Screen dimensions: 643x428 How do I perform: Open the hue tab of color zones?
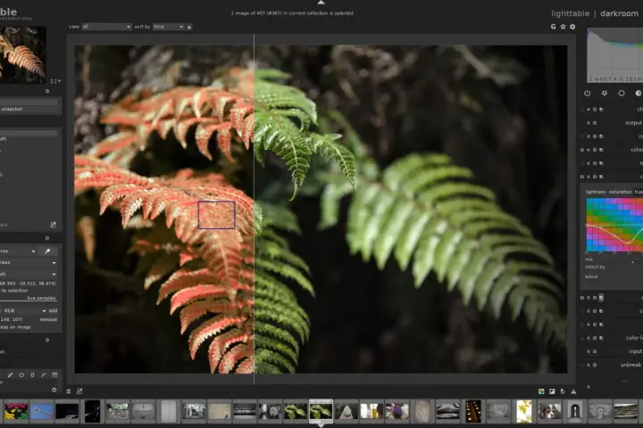pos(639,192)
